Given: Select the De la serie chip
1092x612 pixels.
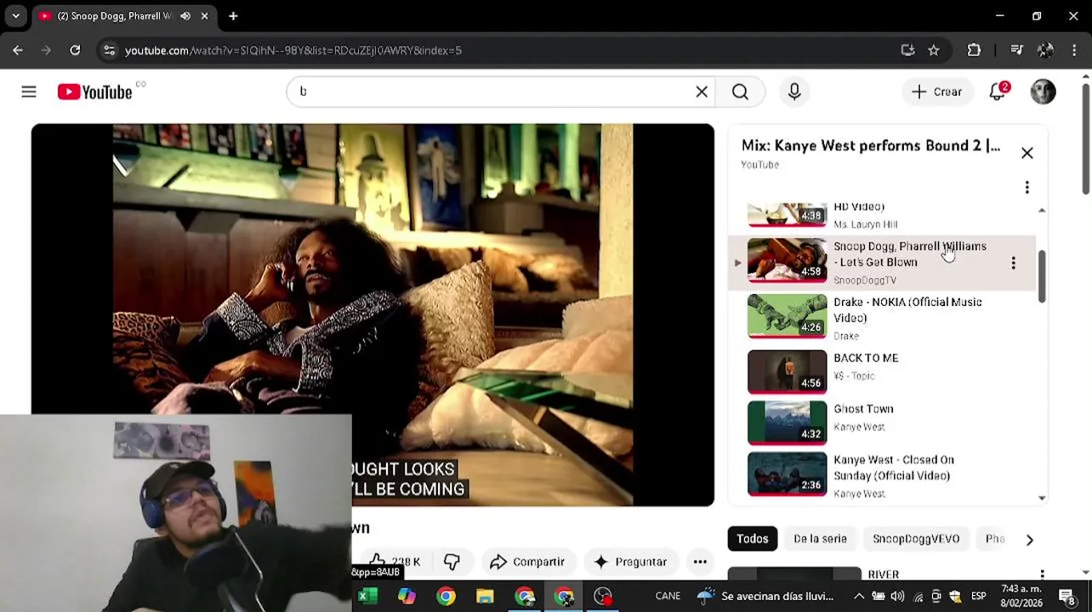Looking at the screenshot, I should coord(820,539).
